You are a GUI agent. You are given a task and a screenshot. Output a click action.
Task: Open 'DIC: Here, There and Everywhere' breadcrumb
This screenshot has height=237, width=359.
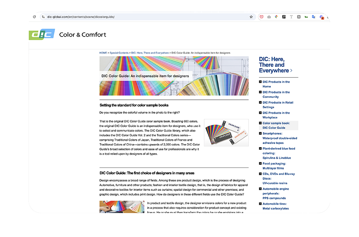coord(150,53)
